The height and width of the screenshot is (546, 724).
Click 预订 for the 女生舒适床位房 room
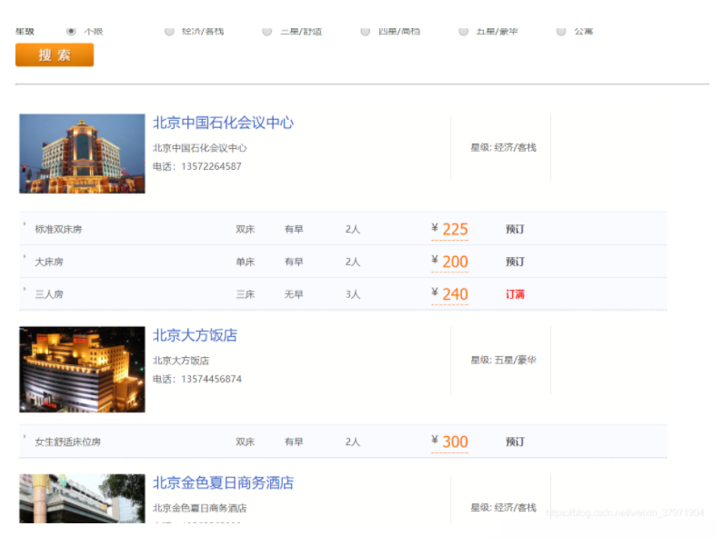click(515, 442)
